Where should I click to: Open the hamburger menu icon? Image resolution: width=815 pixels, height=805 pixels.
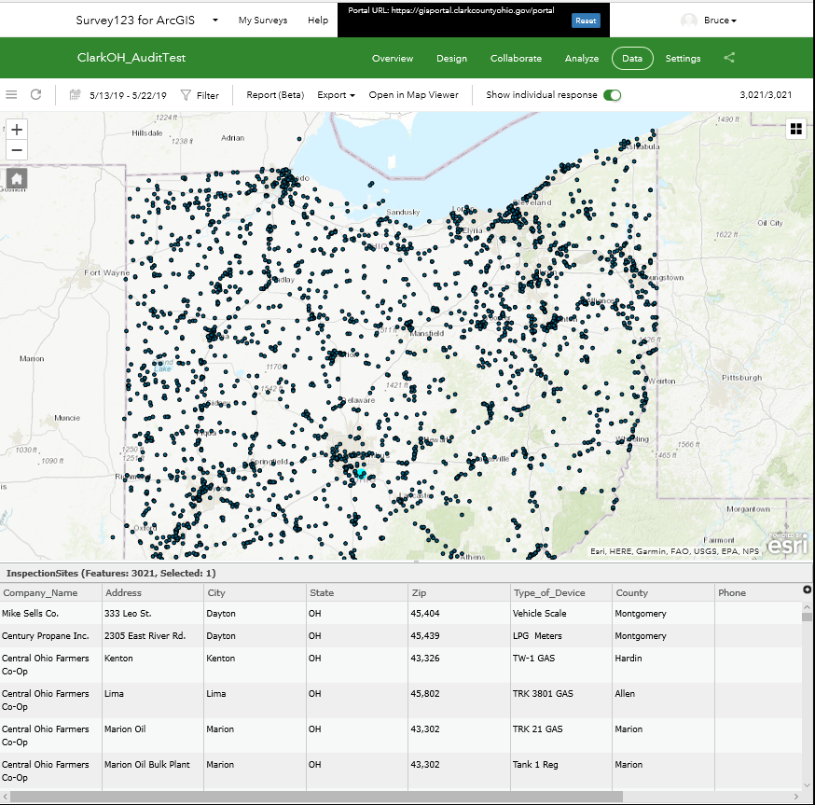[x=11, y=94]
